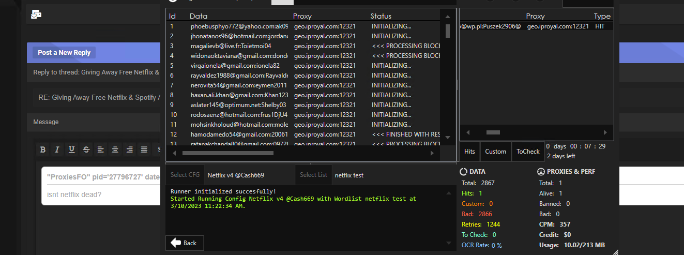Click the log console scrollbar up arrow

(448, 193)
